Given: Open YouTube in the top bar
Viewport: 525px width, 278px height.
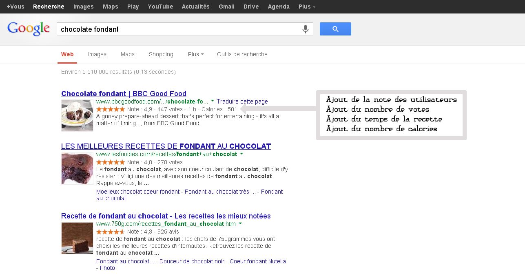Looking at the screenshot, I should coord(160,7).
